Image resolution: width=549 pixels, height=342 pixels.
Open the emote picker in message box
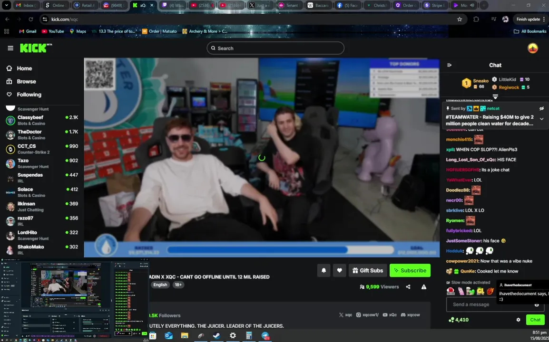point(537,304)
